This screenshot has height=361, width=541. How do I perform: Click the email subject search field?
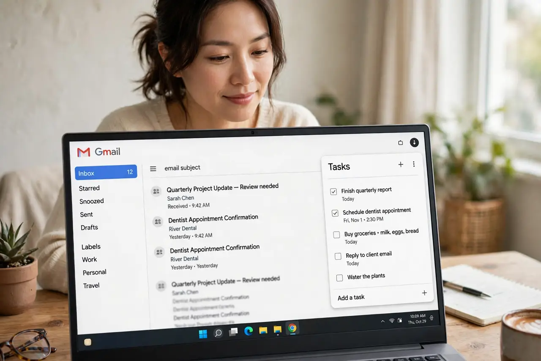click(x=182, y=168)
